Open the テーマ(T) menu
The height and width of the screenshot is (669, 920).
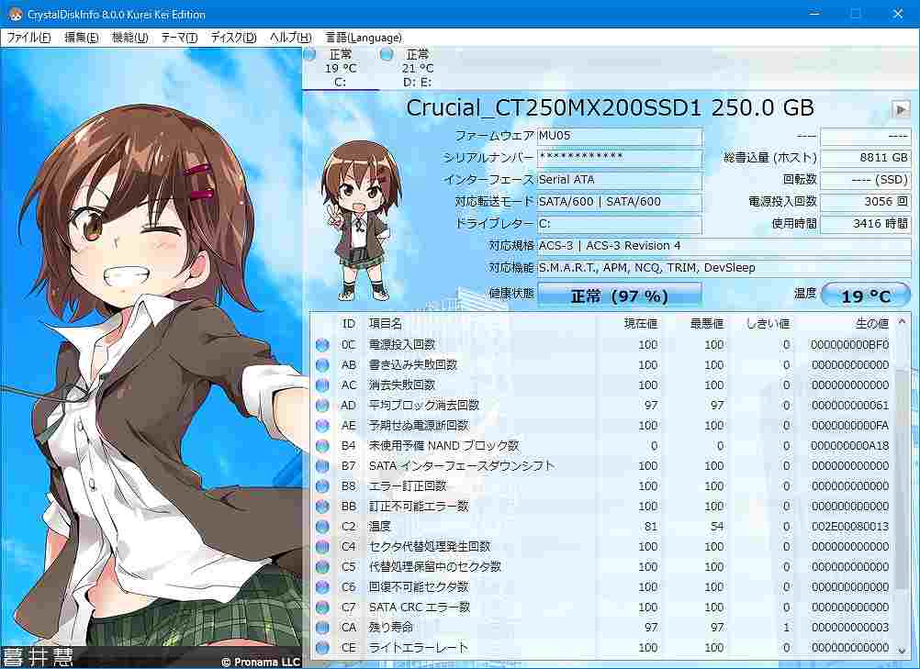(179, 38)
